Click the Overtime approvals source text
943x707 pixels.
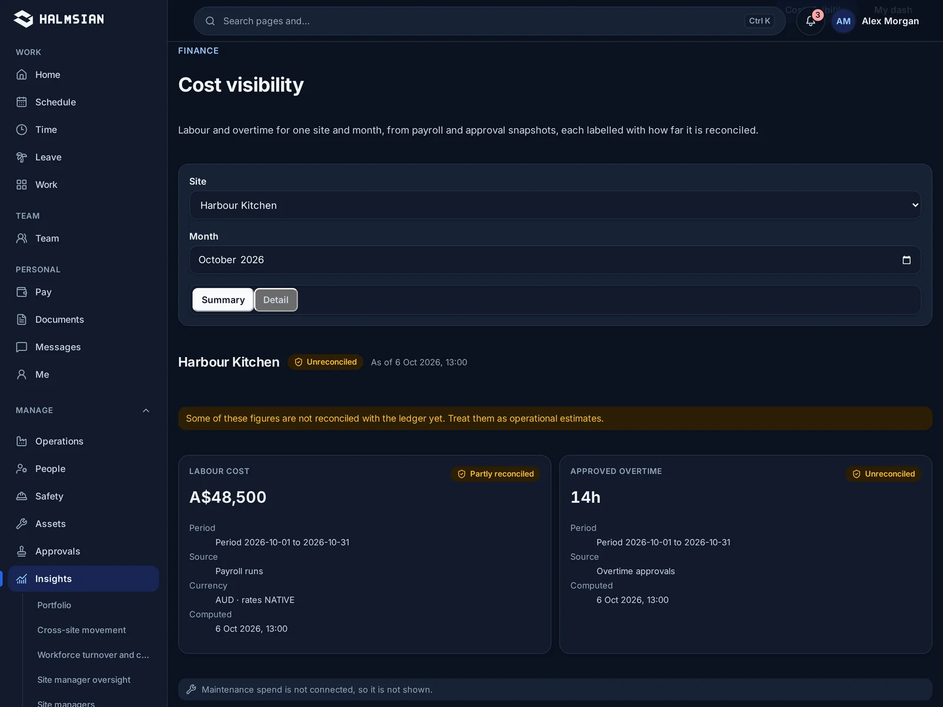(635, 571)
